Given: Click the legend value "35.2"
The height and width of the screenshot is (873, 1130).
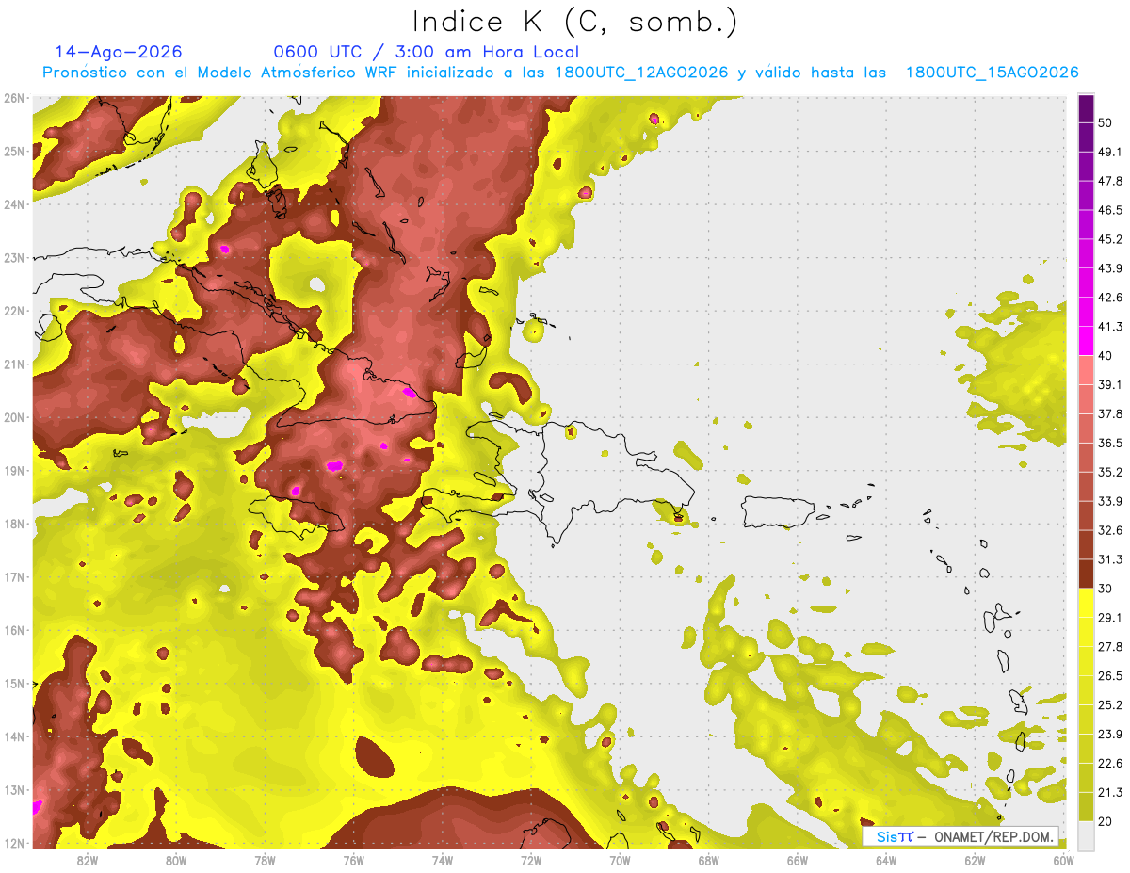Looking at the screenshot, I should pyautogui.click(x=1110, y=472).
